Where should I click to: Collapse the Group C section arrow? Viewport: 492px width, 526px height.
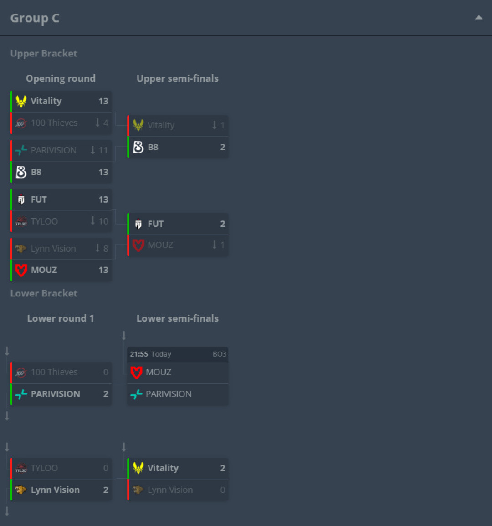(479, 18)
